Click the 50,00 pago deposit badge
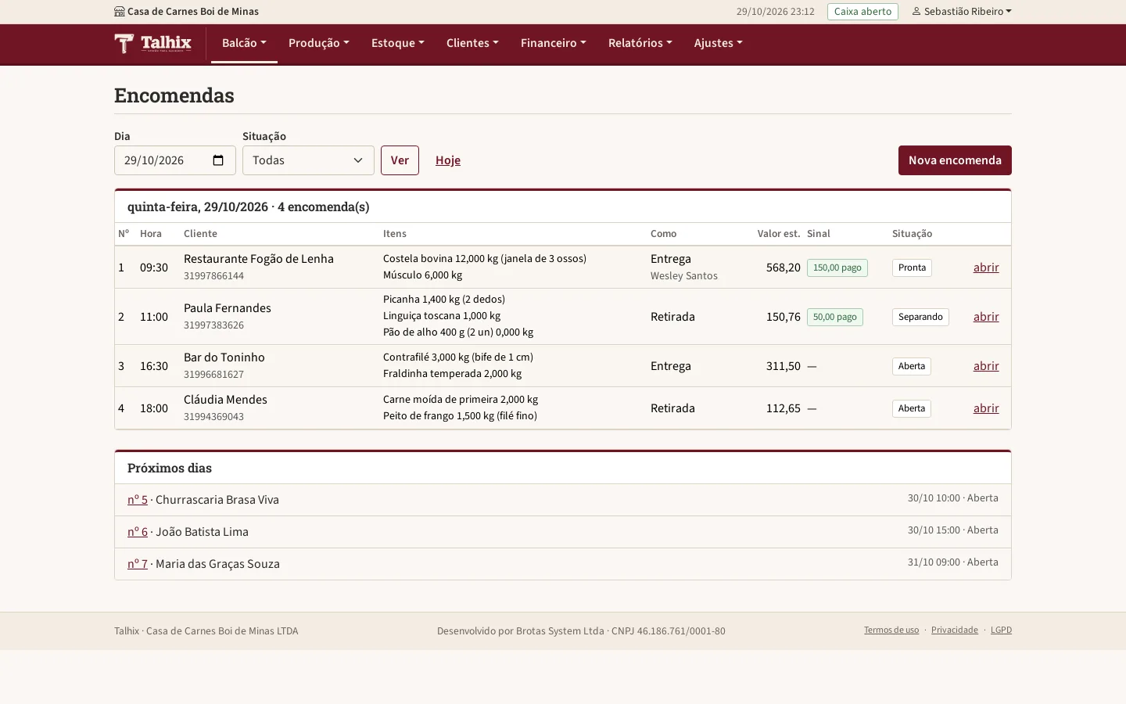The height and width of the screenshot is (704, 1126). point(835,317)
